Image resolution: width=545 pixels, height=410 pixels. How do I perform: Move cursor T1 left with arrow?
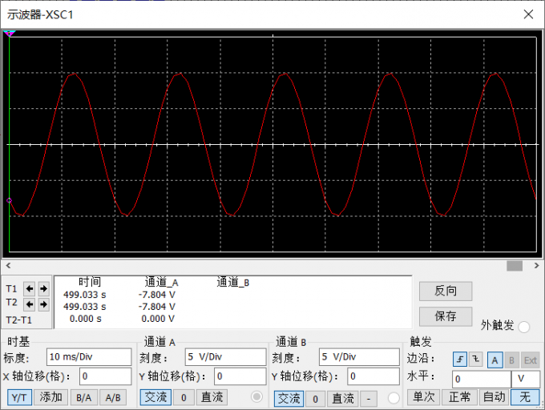tap(30, 288)
